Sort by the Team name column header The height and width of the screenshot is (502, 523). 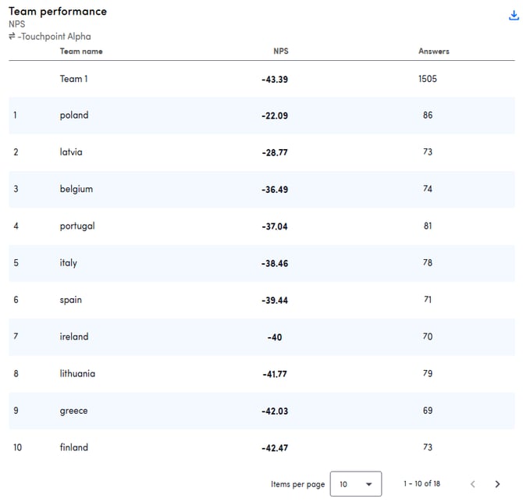click(x=81, y=52)
